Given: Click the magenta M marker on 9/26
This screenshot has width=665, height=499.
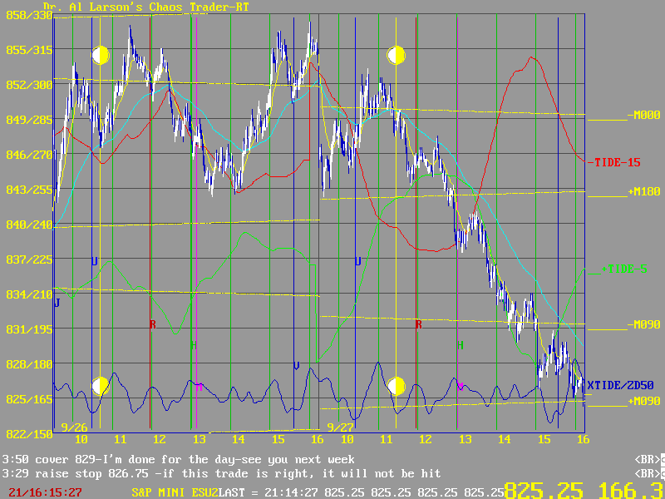Looking at the screenshot, I should tap(199, 387).
